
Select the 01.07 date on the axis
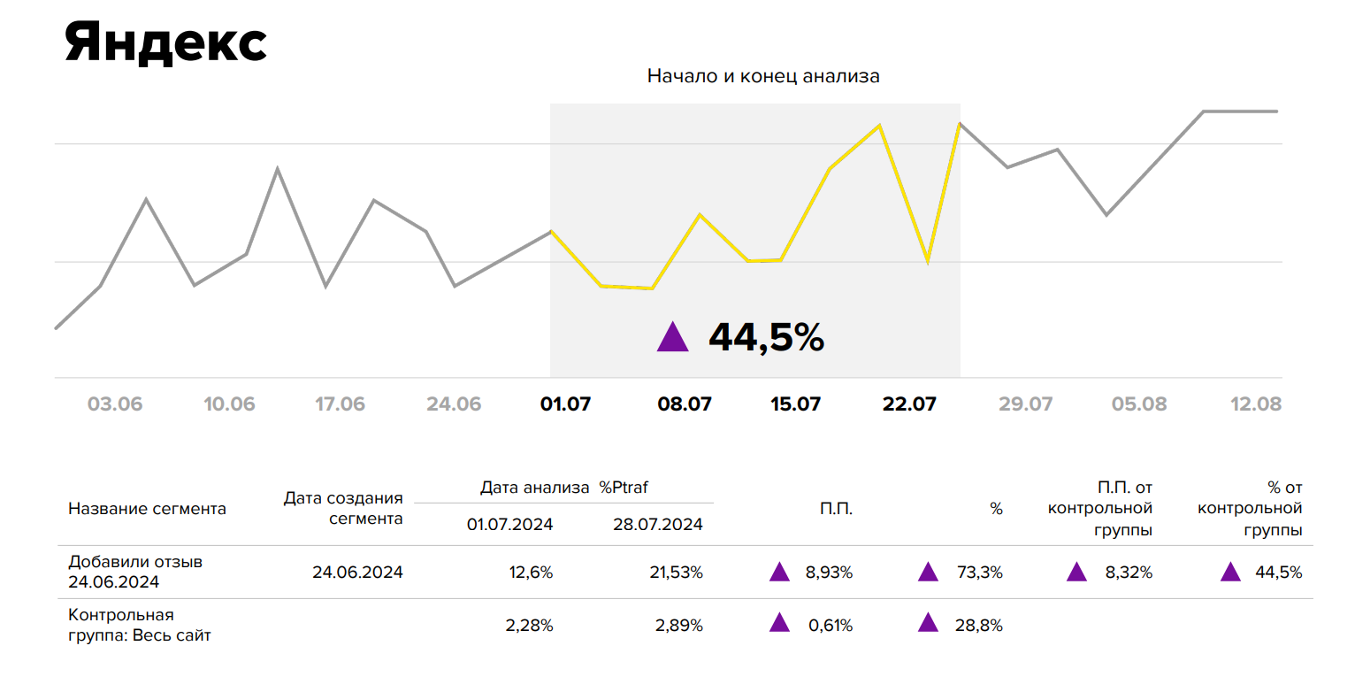pyautogui.click(x=565, y=404)
